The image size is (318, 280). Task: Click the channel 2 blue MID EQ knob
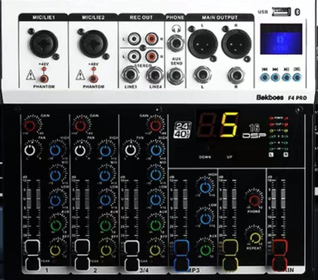[x=105, y=175]
